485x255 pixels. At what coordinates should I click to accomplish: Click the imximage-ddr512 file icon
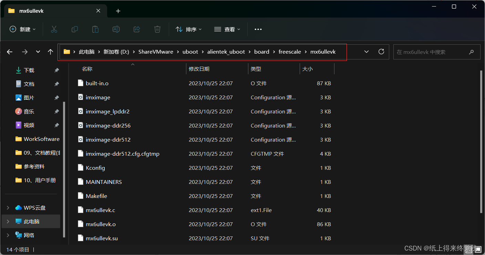tap(80, 140)
